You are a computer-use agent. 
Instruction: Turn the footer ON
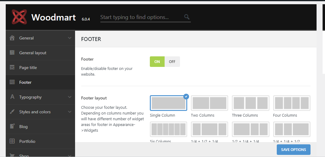tap(157, 62)
